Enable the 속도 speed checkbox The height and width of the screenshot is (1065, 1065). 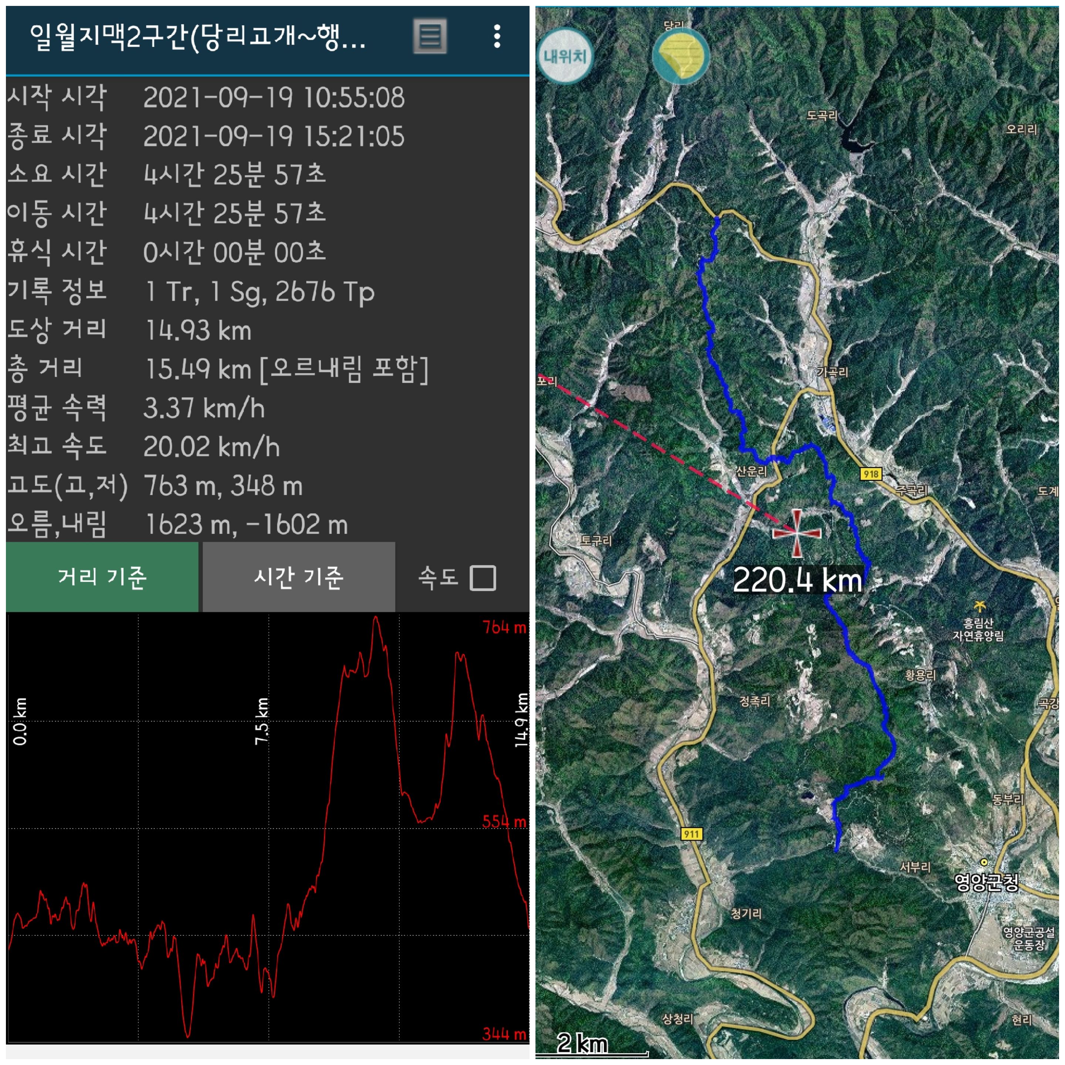point(482,578)
